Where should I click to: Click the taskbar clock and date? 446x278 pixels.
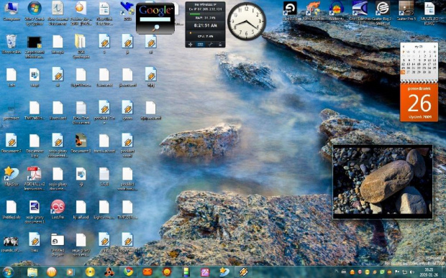(x=428, y=272)
